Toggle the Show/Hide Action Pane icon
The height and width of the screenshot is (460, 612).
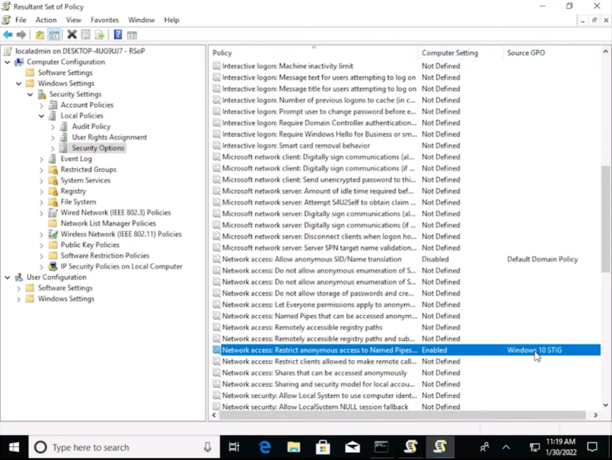point(132,35)
